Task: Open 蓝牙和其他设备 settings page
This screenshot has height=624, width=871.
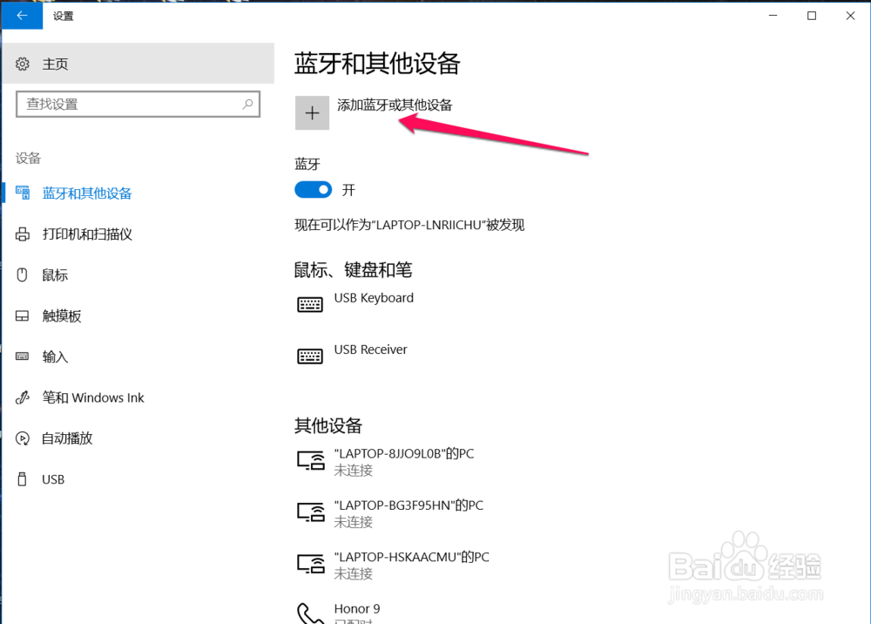Action: [87, 193]
